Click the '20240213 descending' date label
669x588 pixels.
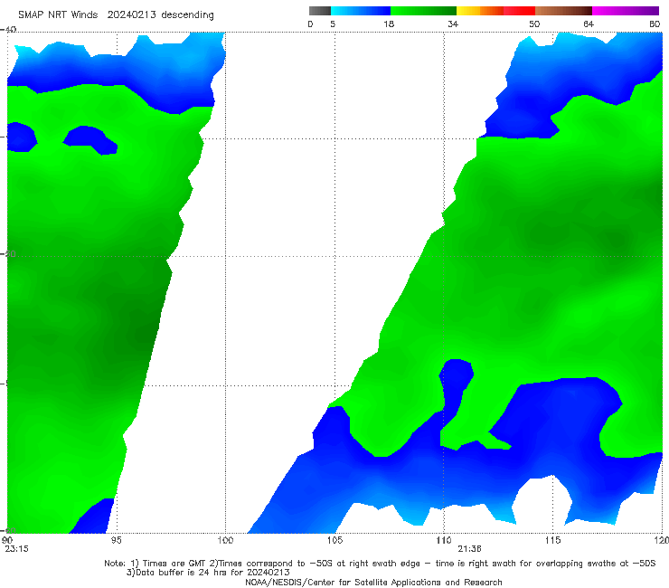[160, 15]
